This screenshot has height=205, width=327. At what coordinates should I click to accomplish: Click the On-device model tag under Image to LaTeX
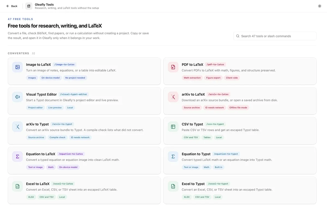click(x=50, y=78)
